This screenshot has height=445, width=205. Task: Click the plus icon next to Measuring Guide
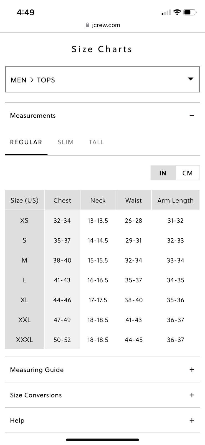click(x=192, y=370)
